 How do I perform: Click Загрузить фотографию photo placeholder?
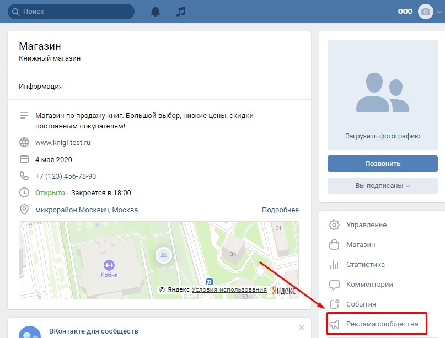point(383,94)
